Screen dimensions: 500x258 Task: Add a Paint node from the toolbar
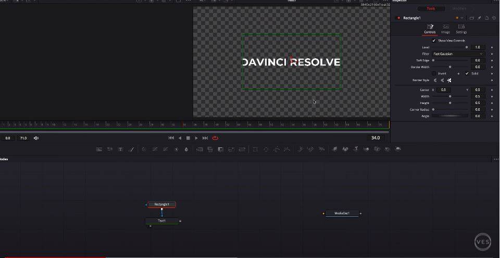pyautogui.click(x=131, y=149)
